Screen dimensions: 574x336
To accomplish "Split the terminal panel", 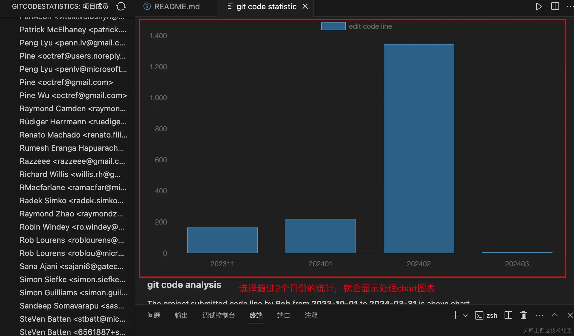I will pos(508,315).
